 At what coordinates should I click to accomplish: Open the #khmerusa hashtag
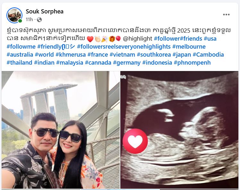click(71, 54)
